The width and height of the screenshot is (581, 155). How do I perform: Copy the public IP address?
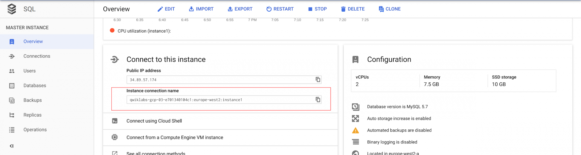click(x=318, y=80)
